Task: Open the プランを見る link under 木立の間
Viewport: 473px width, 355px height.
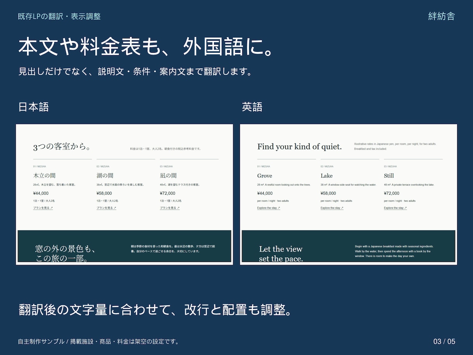Action: (43, 208)
